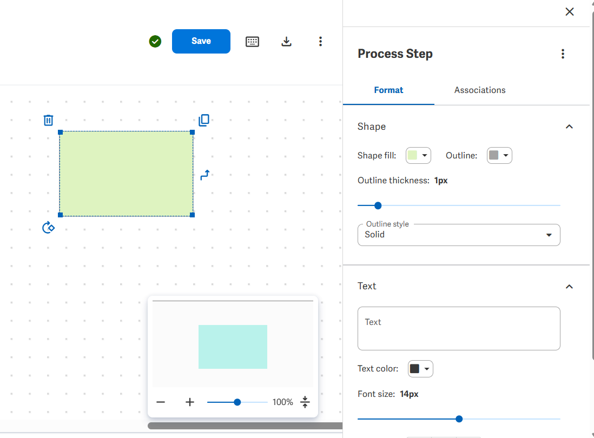Delete the shape with trash icon
This screenshot has height=438, width=594.
(x=48, y=120)
